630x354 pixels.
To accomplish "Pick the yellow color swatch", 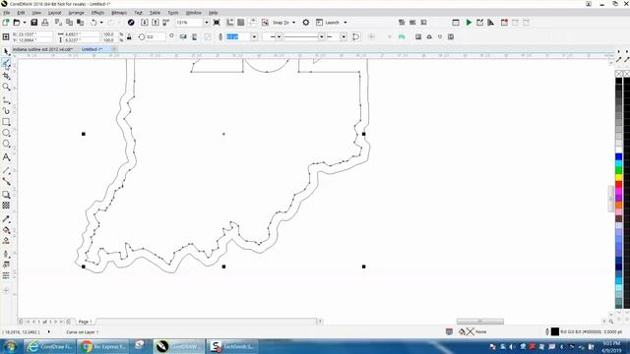I will click(619, 177).
